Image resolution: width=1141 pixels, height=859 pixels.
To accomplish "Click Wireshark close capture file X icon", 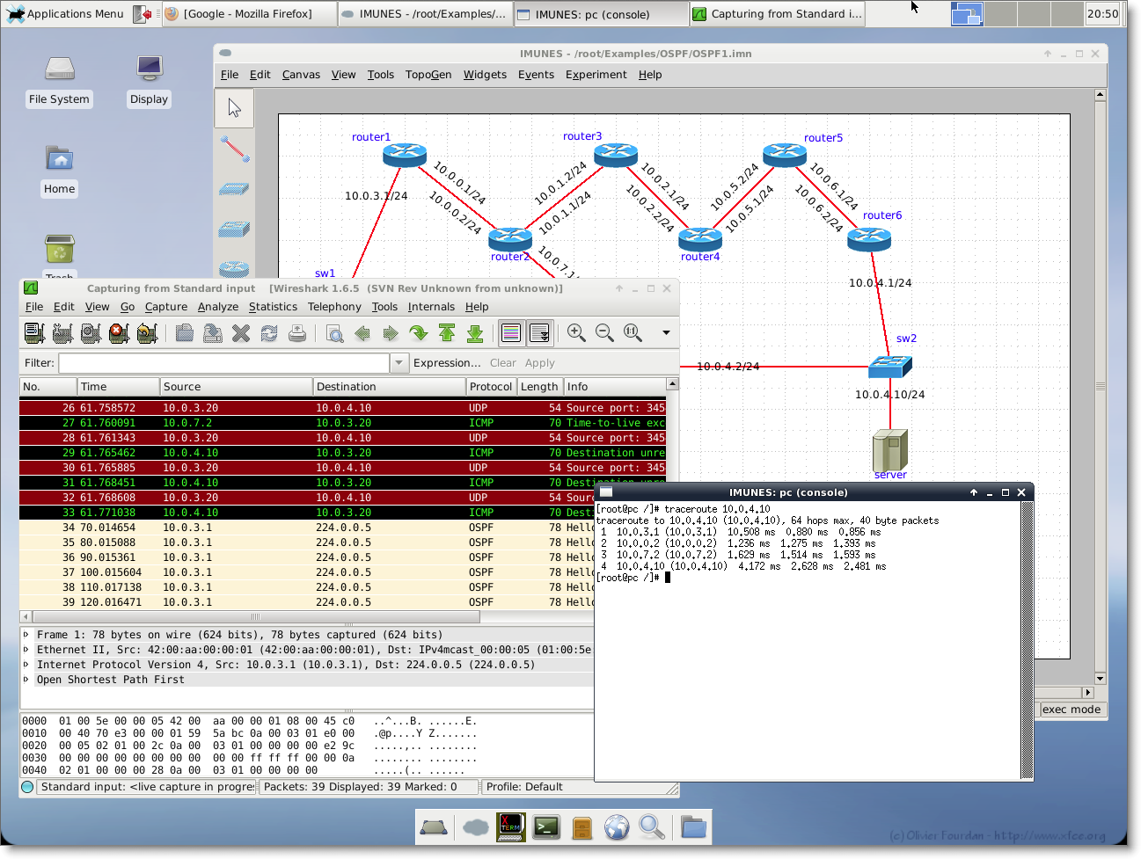I will 241,333.
